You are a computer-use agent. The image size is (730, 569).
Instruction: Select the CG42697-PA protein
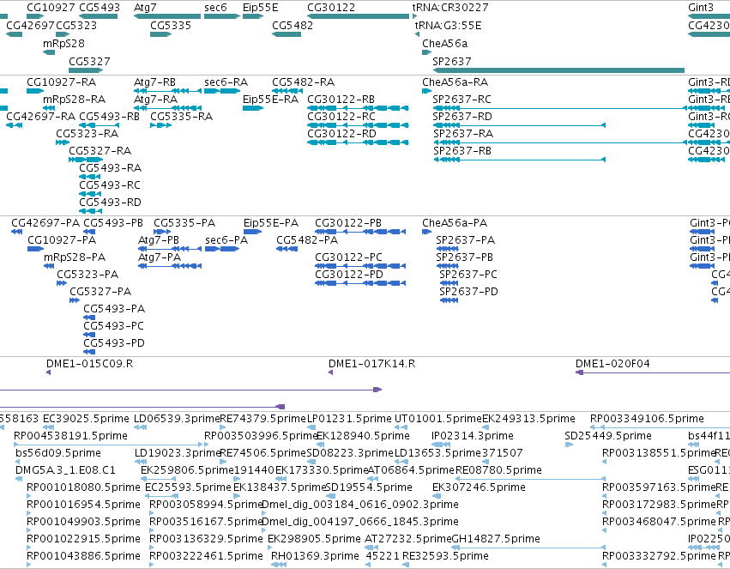tap(17, 232)
